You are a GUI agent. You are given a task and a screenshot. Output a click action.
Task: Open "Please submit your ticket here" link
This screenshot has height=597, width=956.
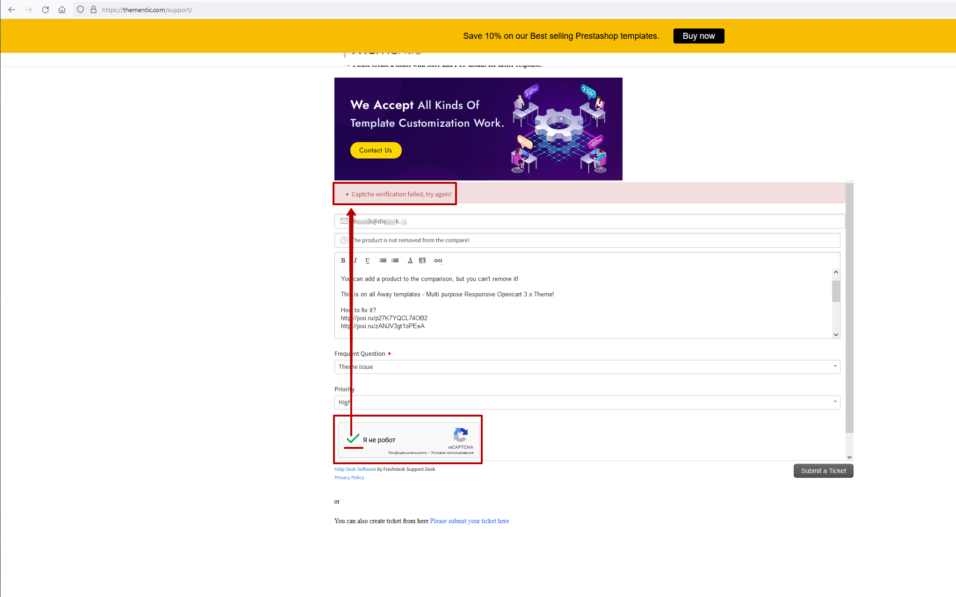[x=469, y=521]
